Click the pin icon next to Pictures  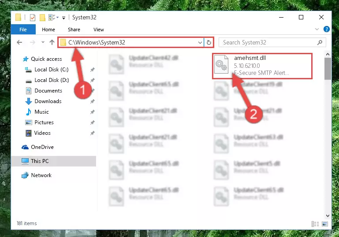(x=92, y=122)
